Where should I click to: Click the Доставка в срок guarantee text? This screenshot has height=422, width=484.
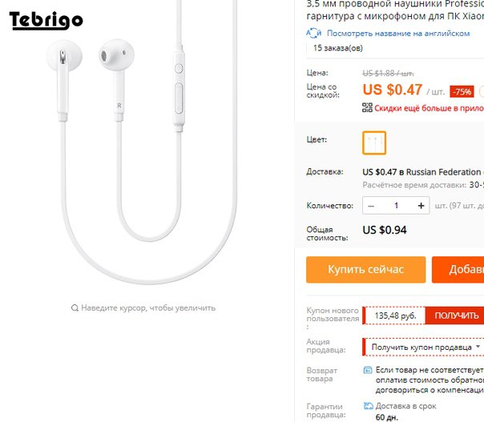click(405, 406)
